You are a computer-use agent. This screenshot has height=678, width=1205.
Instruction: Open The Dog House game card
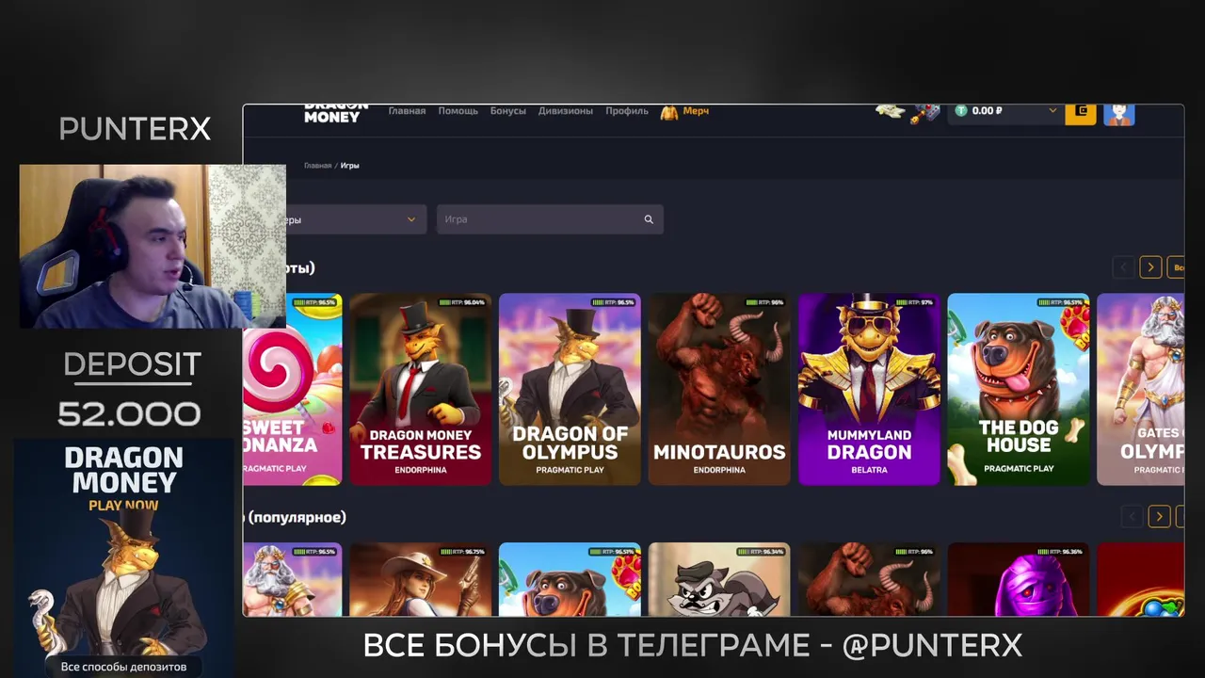pyautogui.click(x=1019, y=389)
